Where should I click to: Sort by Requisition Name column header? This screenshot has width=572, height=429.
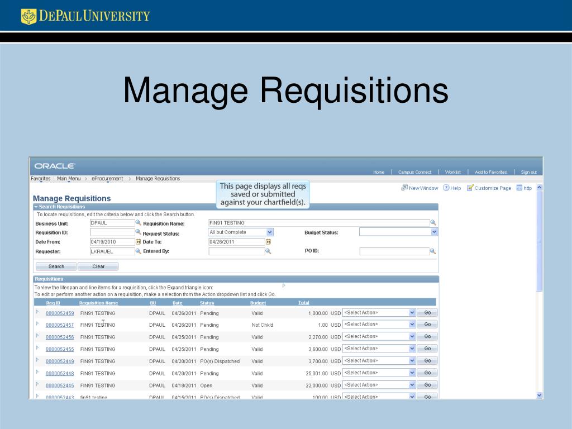pyautogui.click(x=98, y=303)
